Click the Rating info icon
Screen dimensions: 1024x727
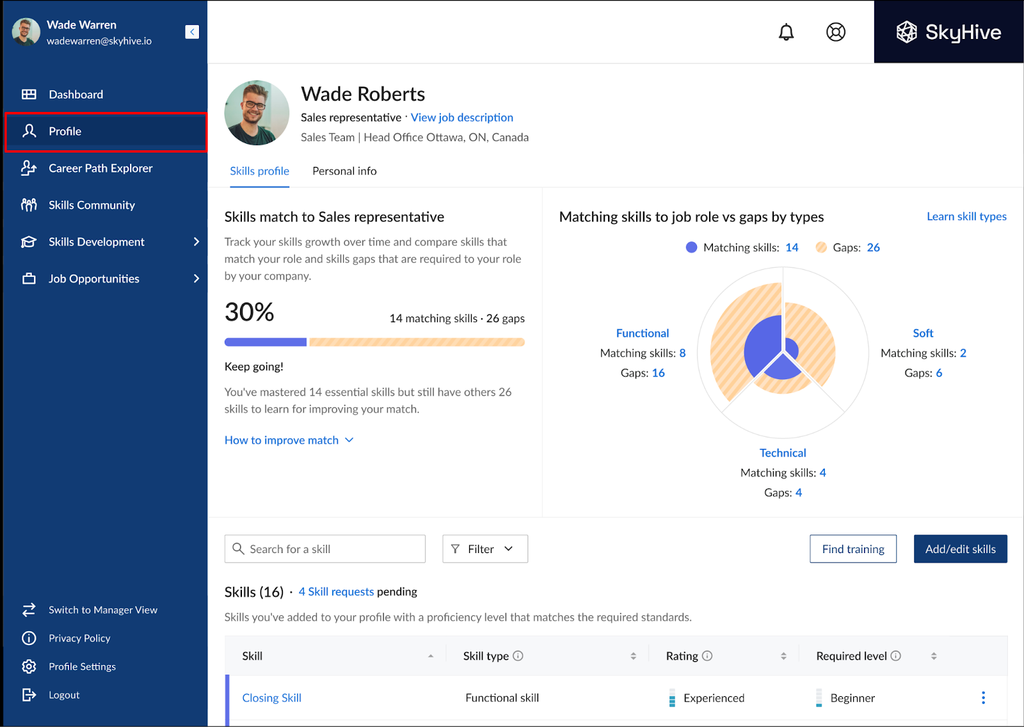coord(707,656)
